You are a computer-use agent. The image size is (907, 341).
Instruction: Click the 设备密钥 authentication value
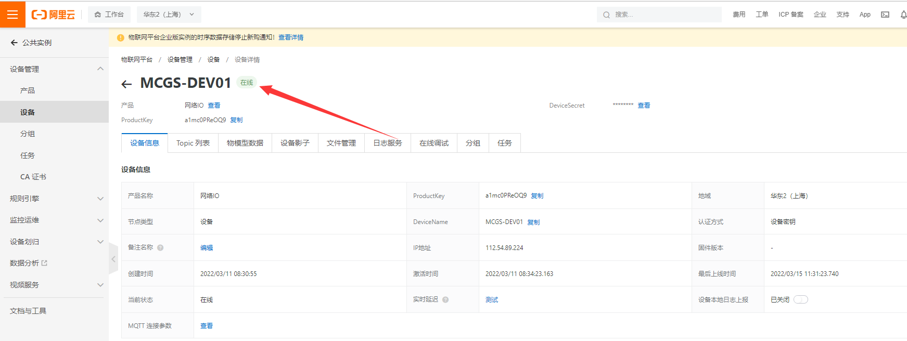click(783, 222)
